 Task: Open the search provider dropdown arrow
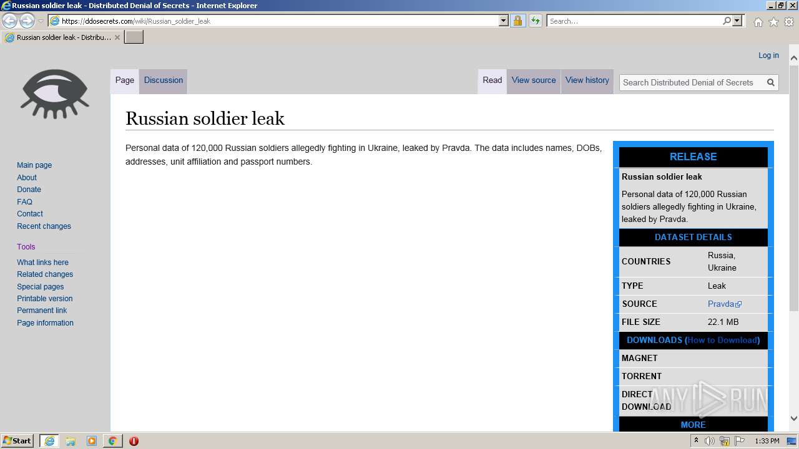[x=737, y=21]
